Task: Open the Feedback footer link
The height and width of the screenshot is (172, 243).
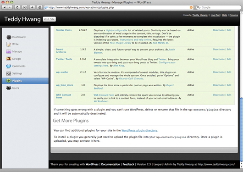Action: (128, 164)
